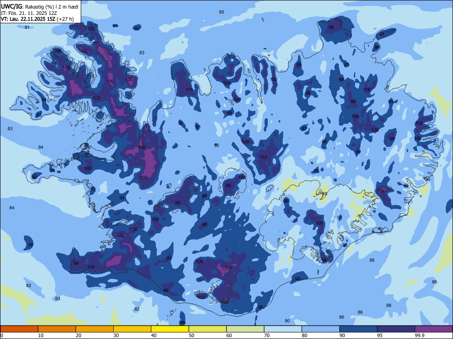Image resolution: width=453 pixels, height=339 pixels.
Task: Click the bright yellow 40–50 legend swatch
Action: pyautogui.click(x=170, y=329)
